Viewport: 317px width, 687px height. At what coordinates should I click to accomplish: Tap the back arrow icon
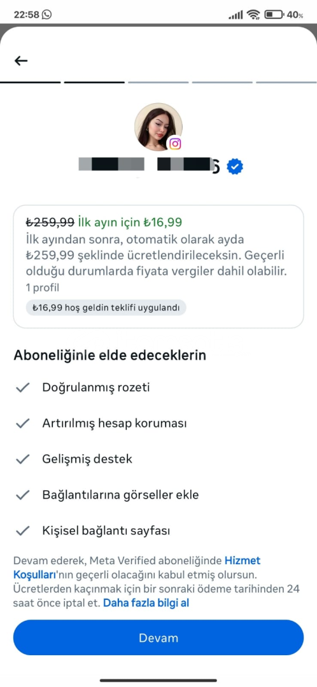click(21, 61)
